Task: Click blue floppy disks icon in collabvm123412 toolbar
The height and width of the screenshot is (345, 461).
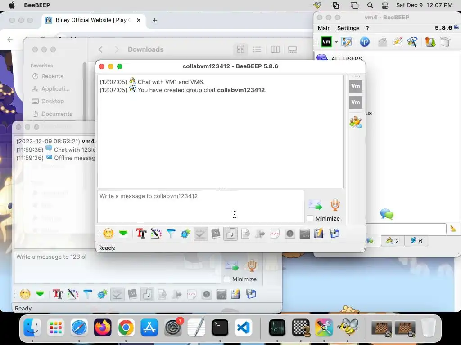Action: click(x=334, y=234)
